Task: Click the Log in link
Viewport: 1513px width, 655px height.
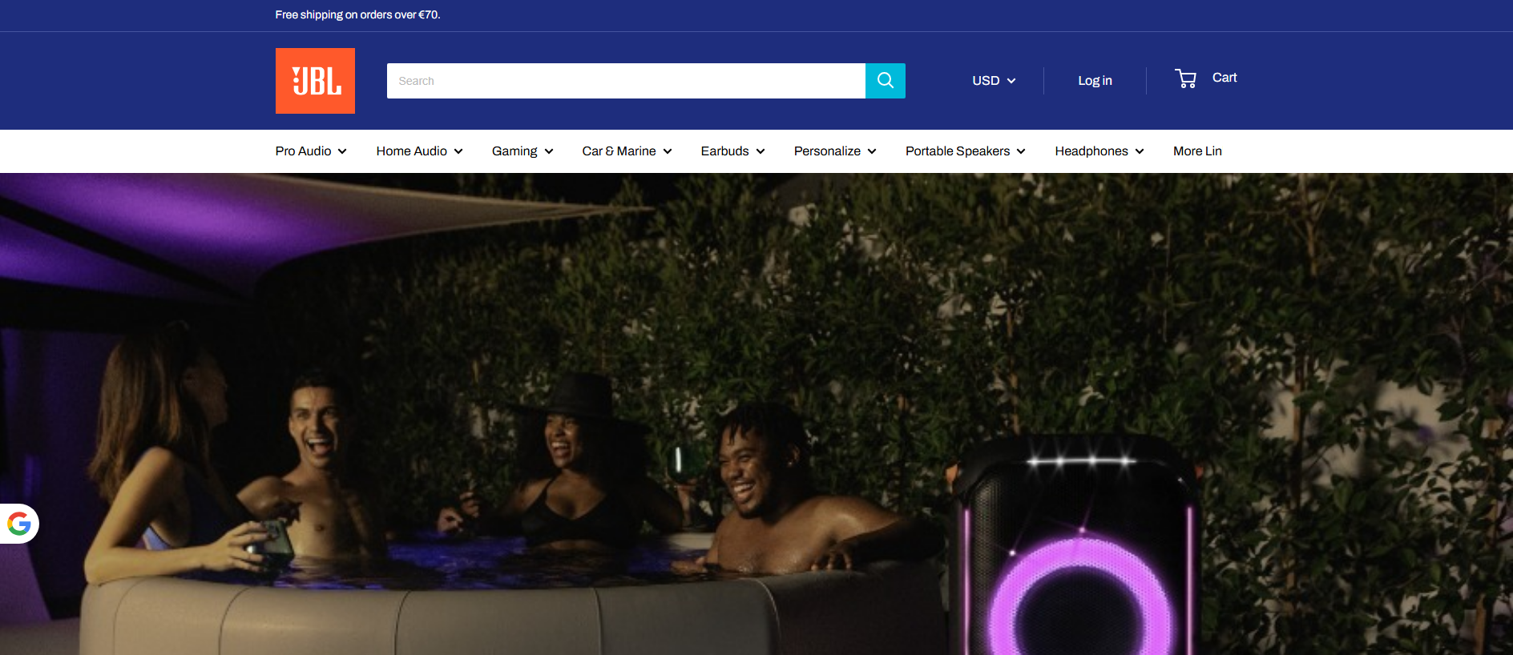Action: (x=1095, y=81)
